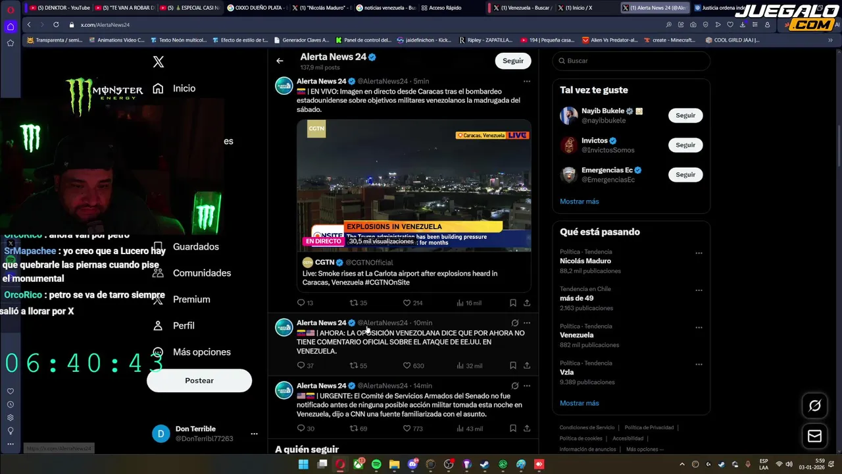Screen dimensions: 842x474
Task: Share the opposition comment post
Action: 527,365
